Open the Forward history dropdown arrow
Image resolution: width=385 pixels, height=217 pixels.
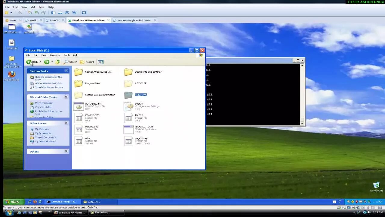[x=52, y=62]
